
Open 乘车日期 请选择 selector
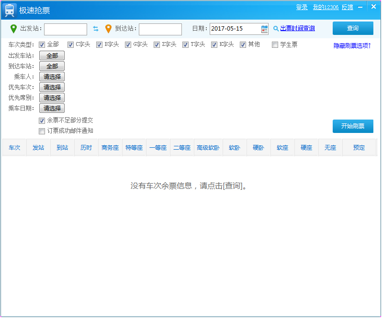pyautogui.click(x=52, y=108)
